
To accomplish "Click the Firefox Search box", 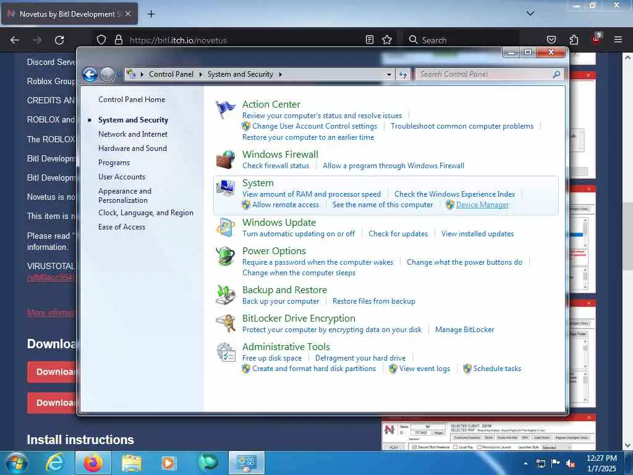I will tap(462, 40).
